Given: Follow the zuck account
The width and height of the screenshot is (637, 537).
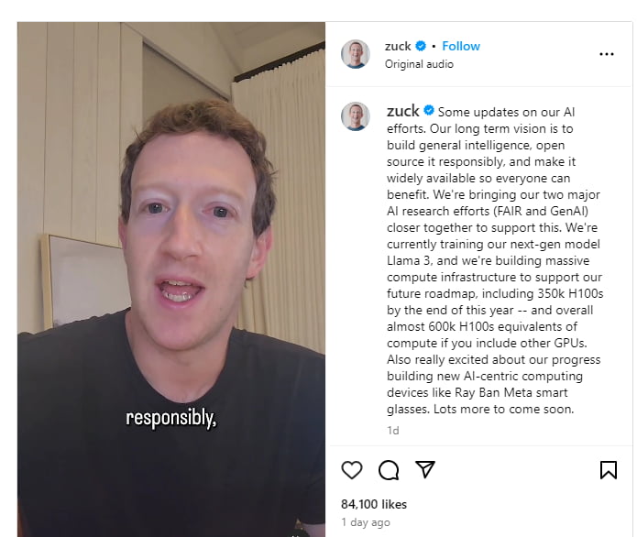Looking at the screenshot, I should point(461,47).
